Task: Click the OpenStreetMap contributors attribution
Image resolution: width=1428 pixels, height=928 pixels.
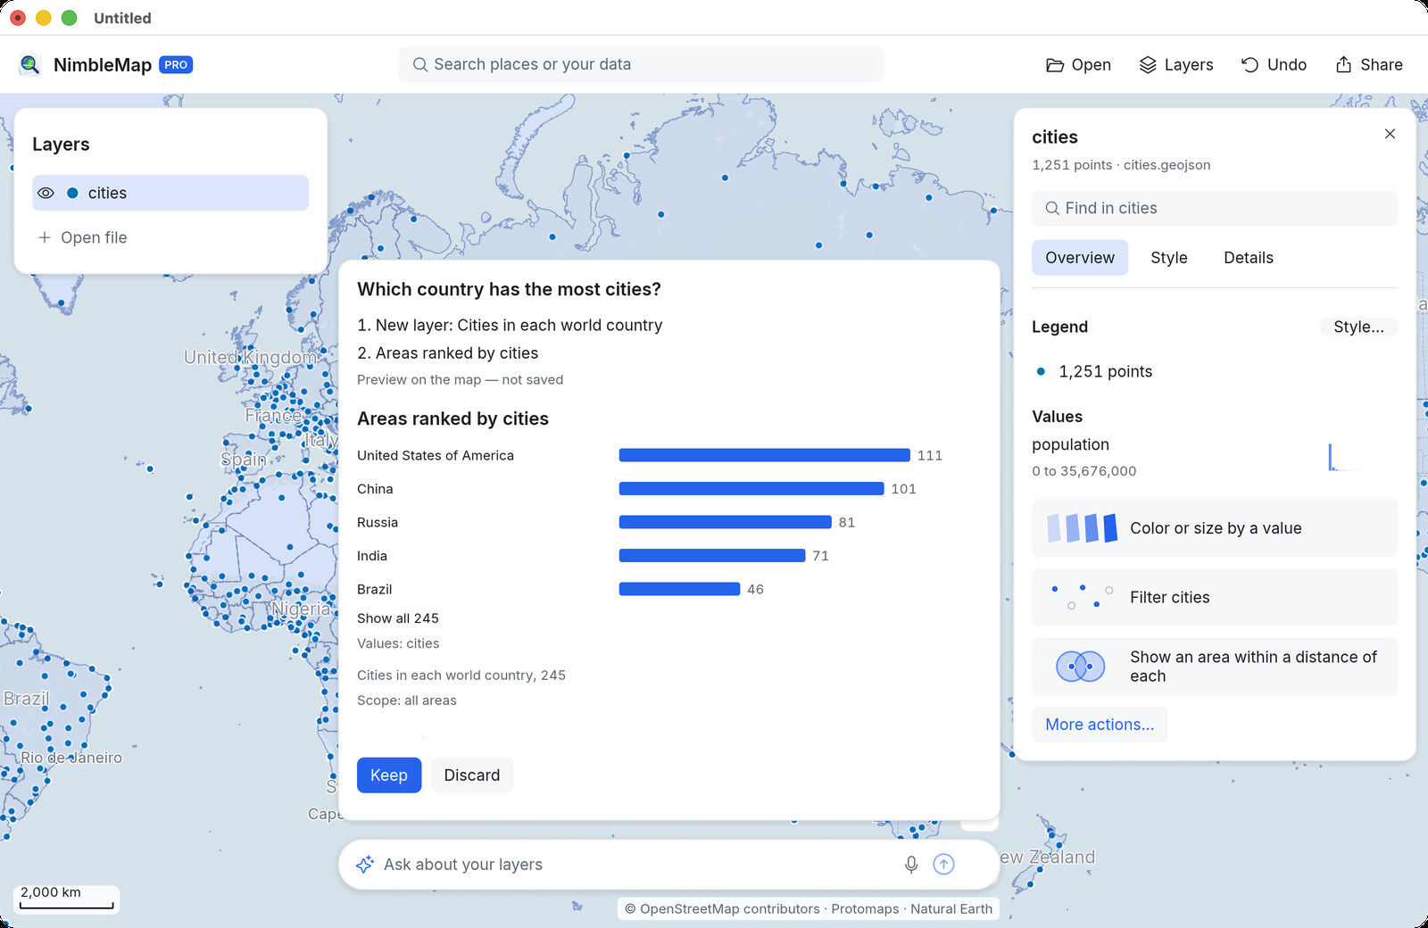Action: 721,908
